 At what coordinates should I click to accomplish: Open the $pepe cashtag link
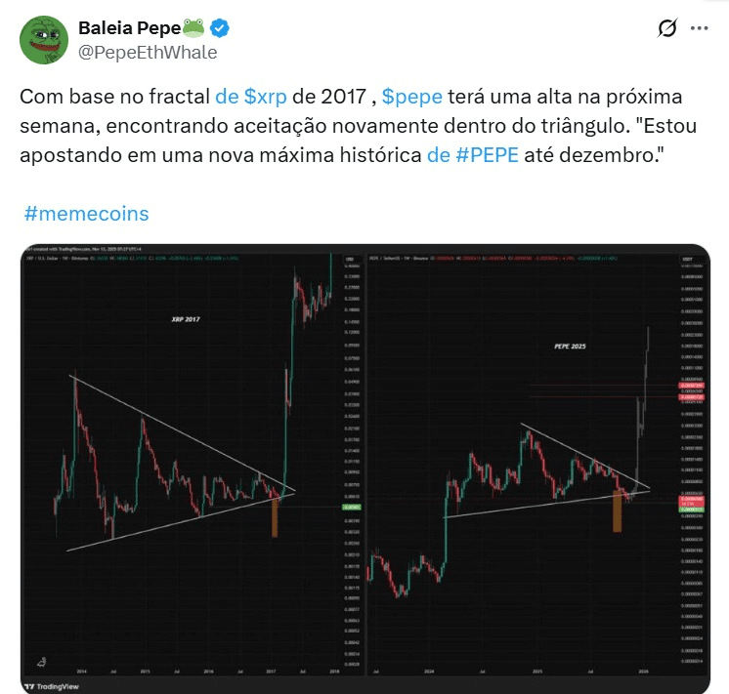point(412,97)
